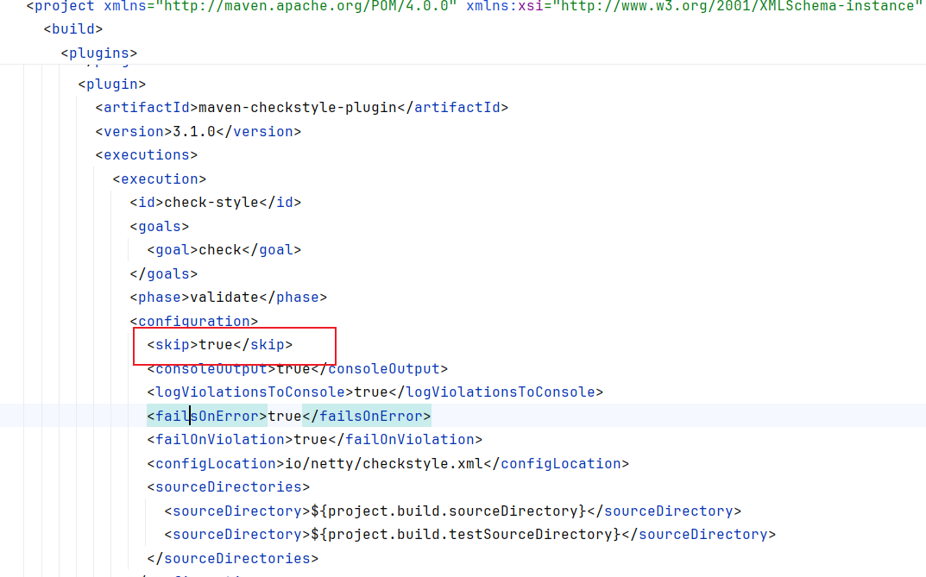Jump to the sticky <build> line

[72, 29]
